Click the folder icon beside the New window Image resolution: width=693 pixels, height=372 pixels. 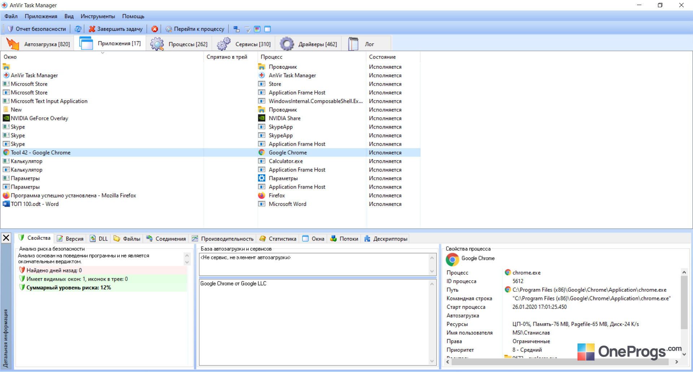click(x=6, y=109)
